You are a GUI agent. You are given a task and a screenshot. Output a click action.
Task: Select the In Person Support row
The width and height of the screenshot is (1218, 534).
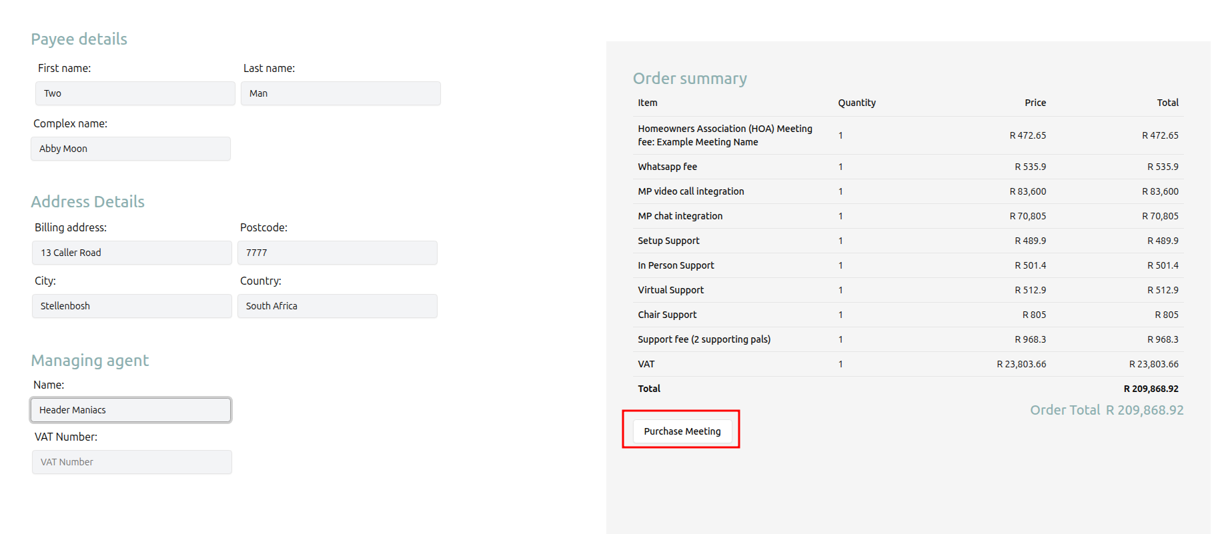(x=676, y=265)
